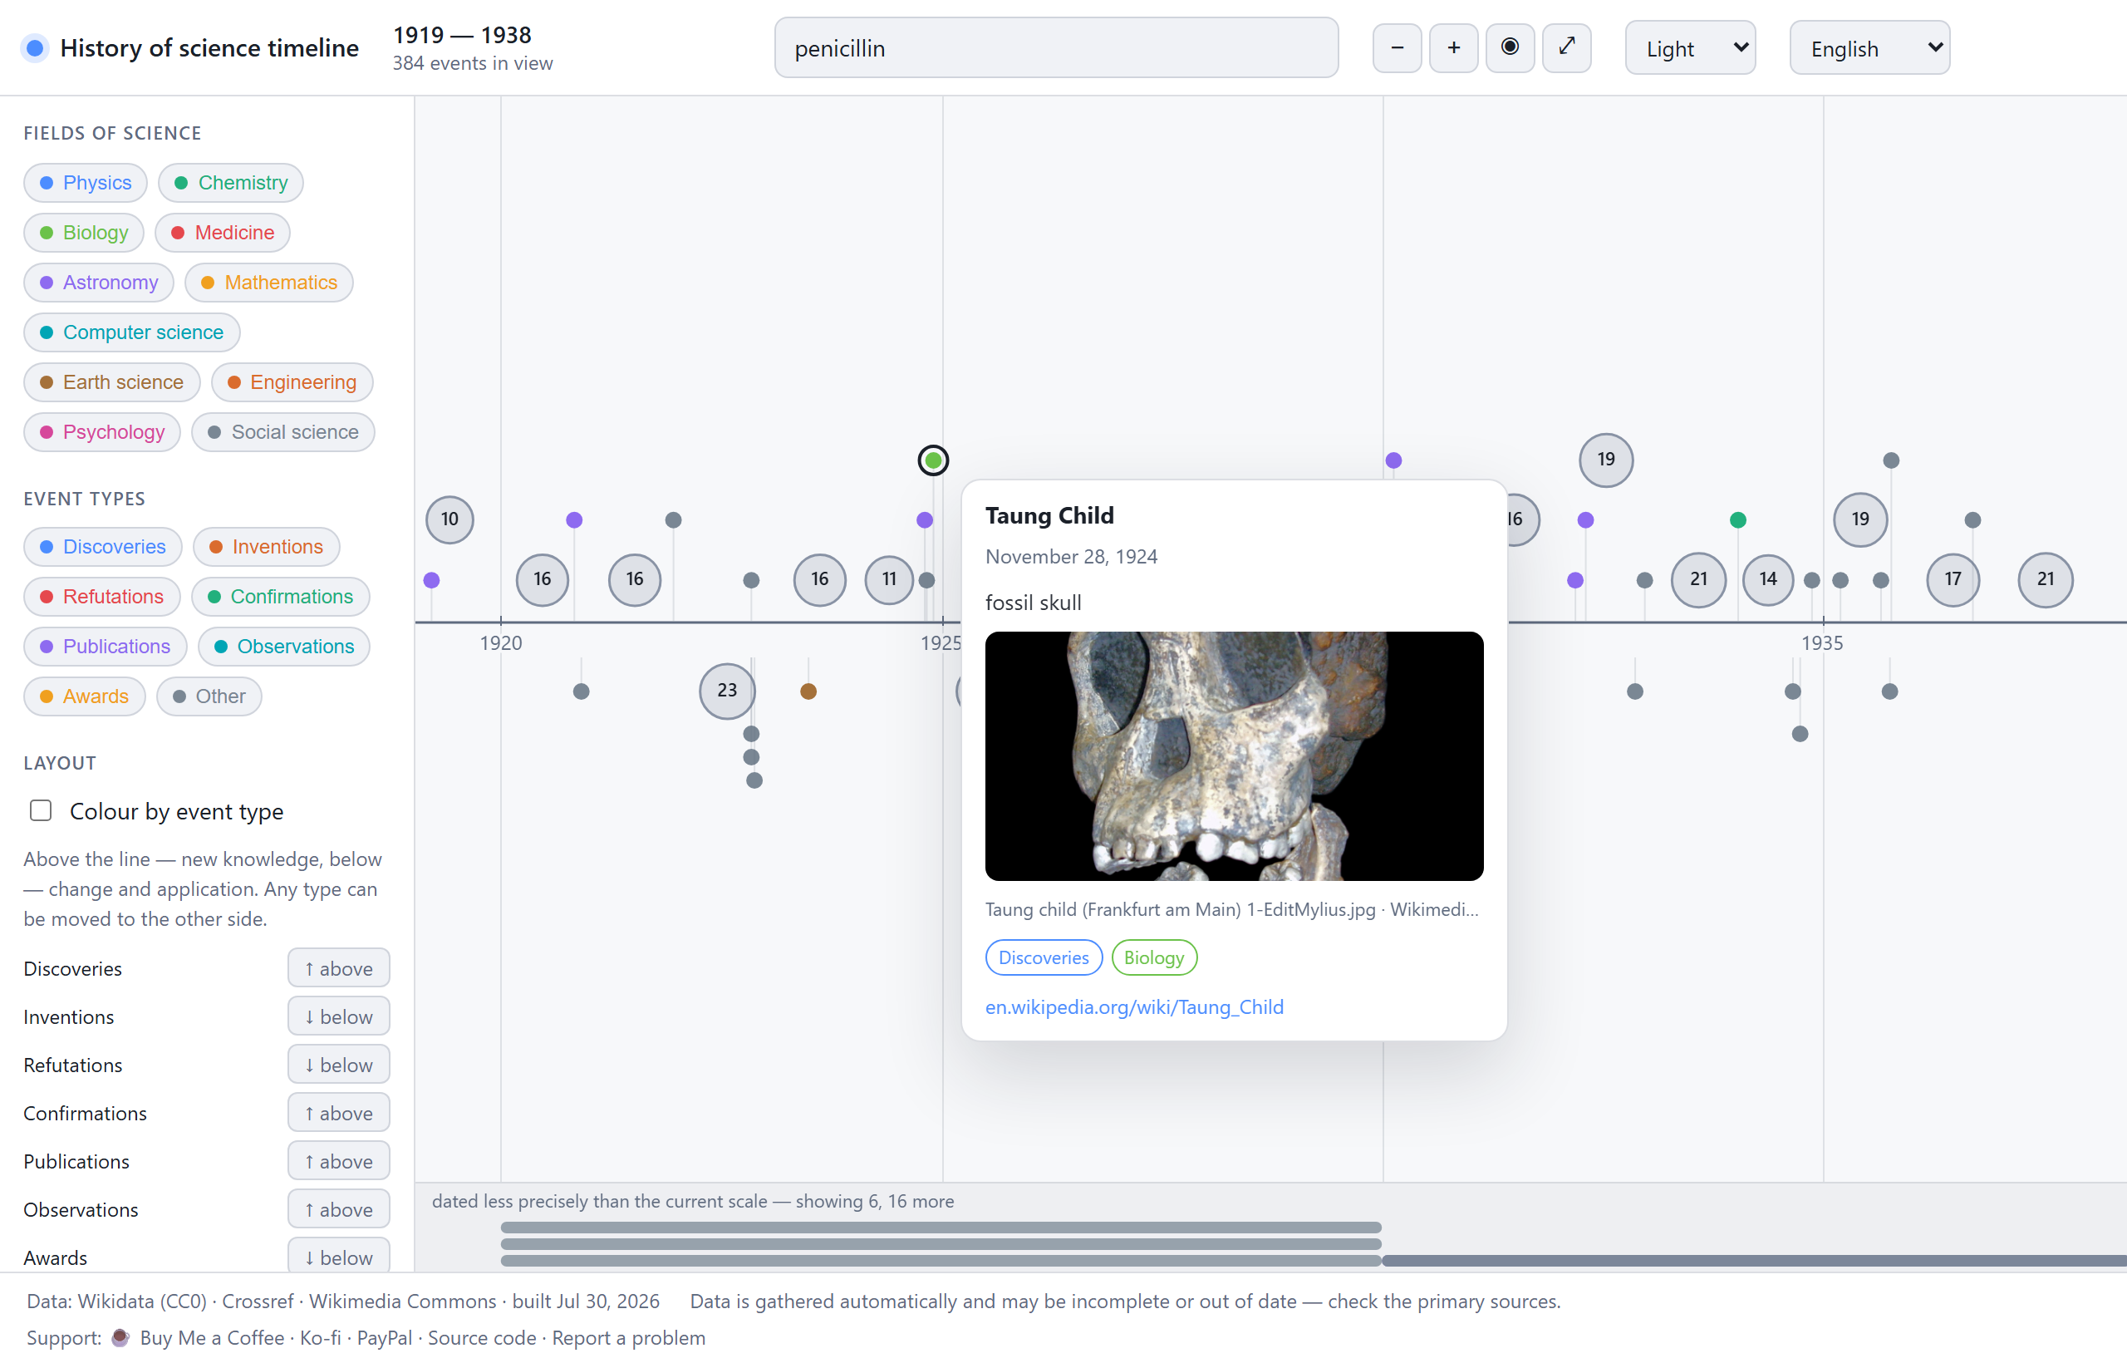Toggle the Chemistry field filter
This screenshot has width=2127, height=1363.
pos(231,183)
